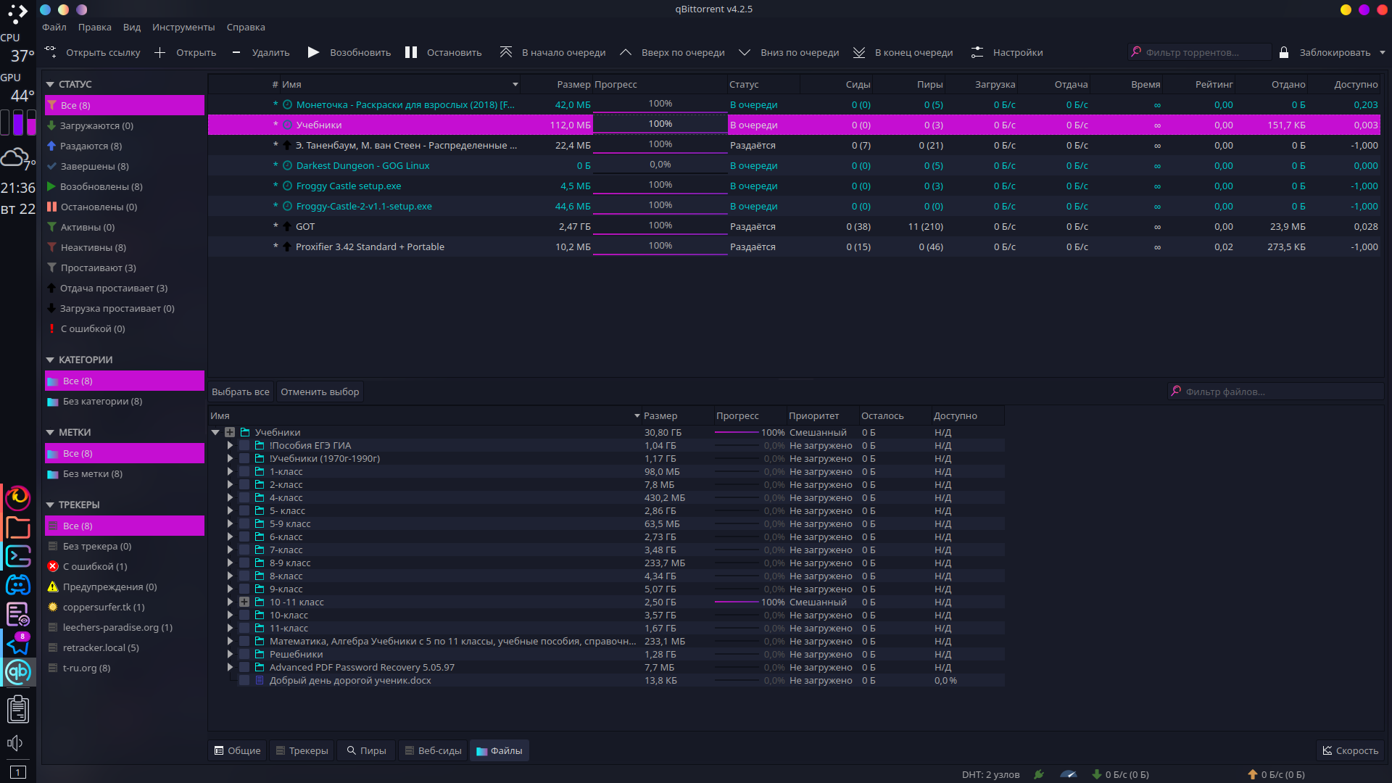Filter by Завершены status

125,166
